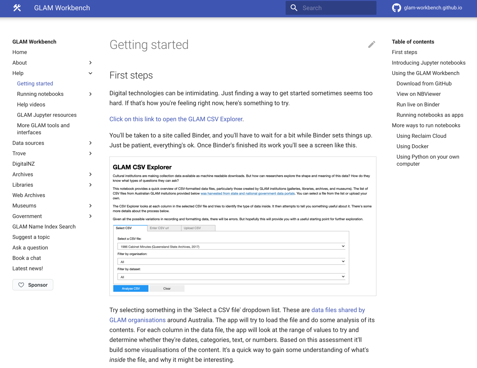Expand the About section chevron

(x=90, y=63)
